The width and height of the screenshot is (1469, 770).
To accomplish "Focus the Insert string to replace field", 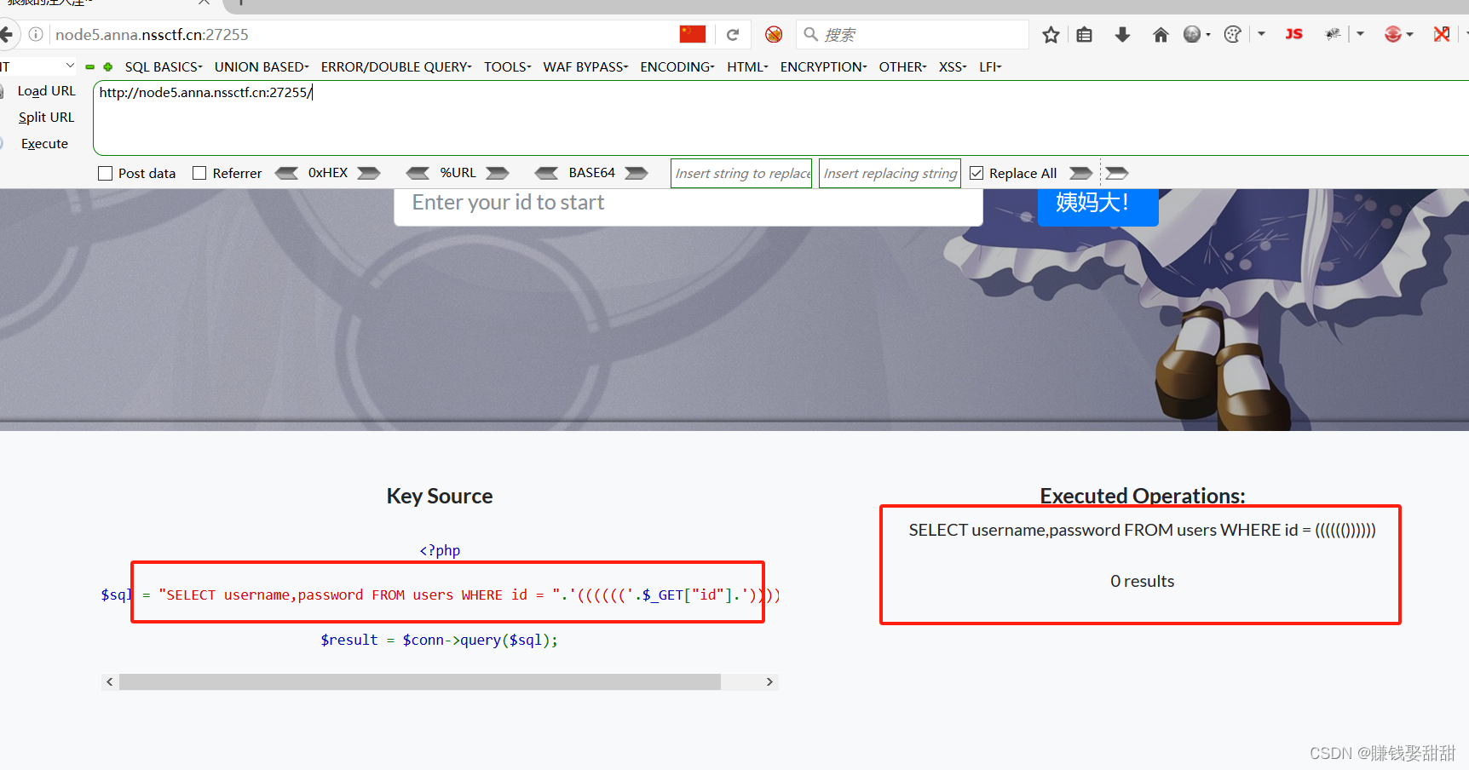I will click(741, 173).
